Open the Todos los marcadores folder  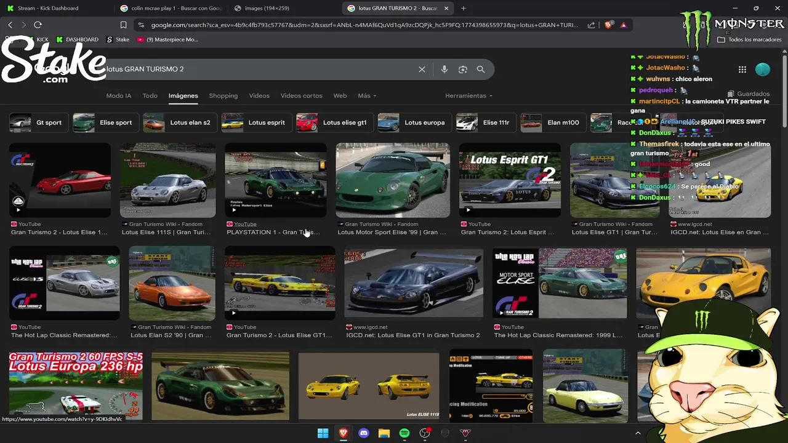(x=750, y=39)
